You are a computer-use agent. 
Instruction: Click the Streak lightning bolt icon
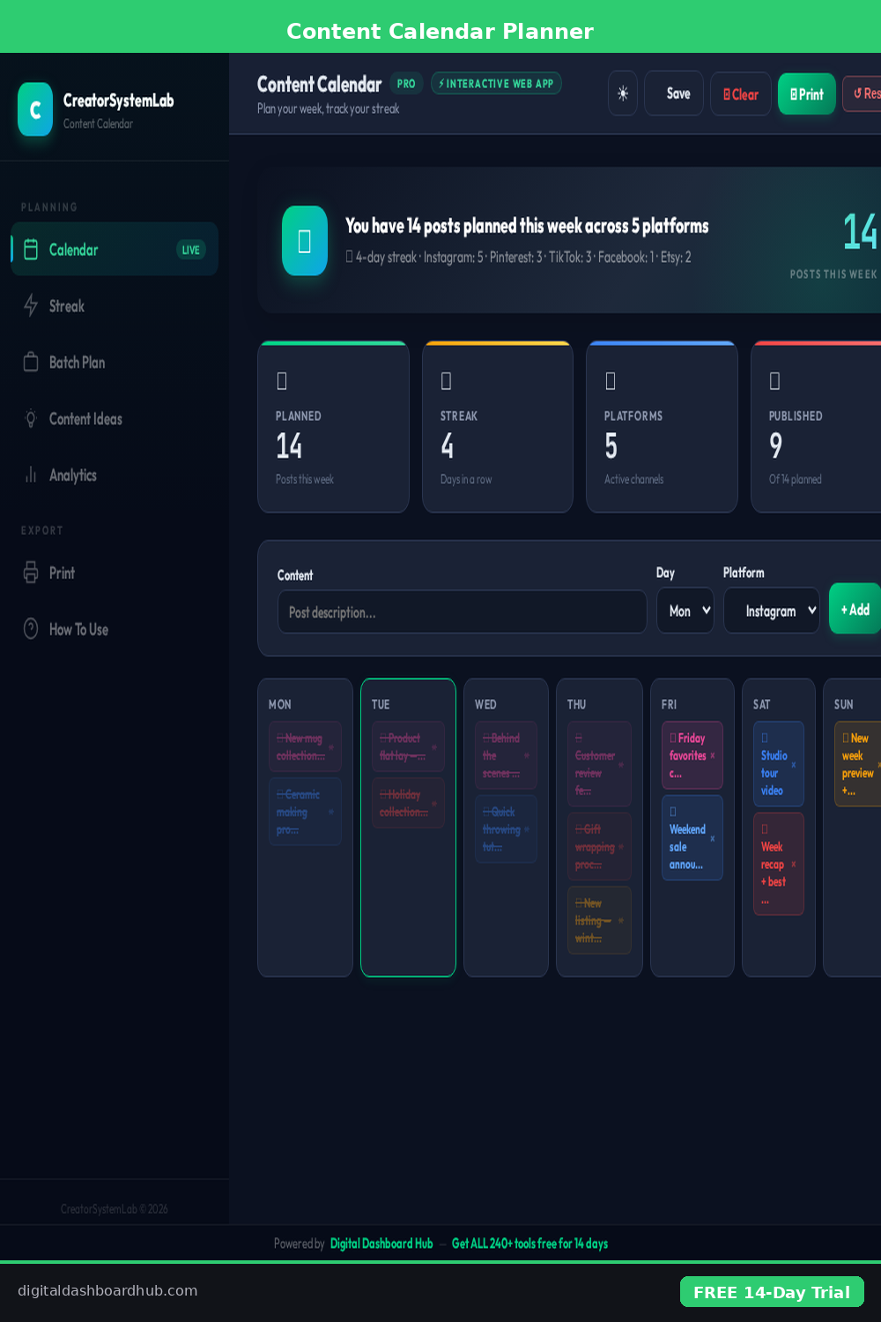pyautogui.click(x=31, y=306)
